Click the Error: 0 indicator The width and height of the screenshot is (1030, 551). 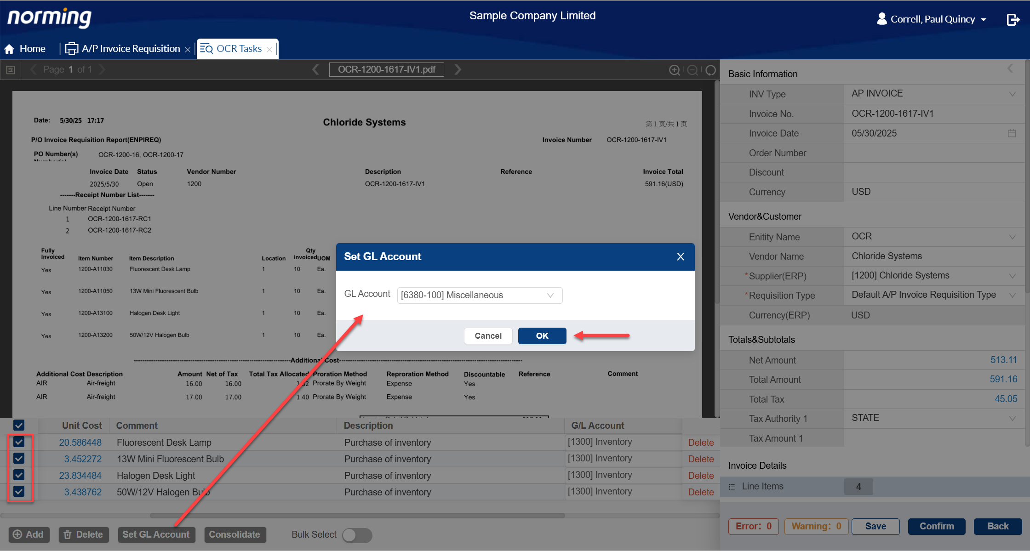click(754, 527)
